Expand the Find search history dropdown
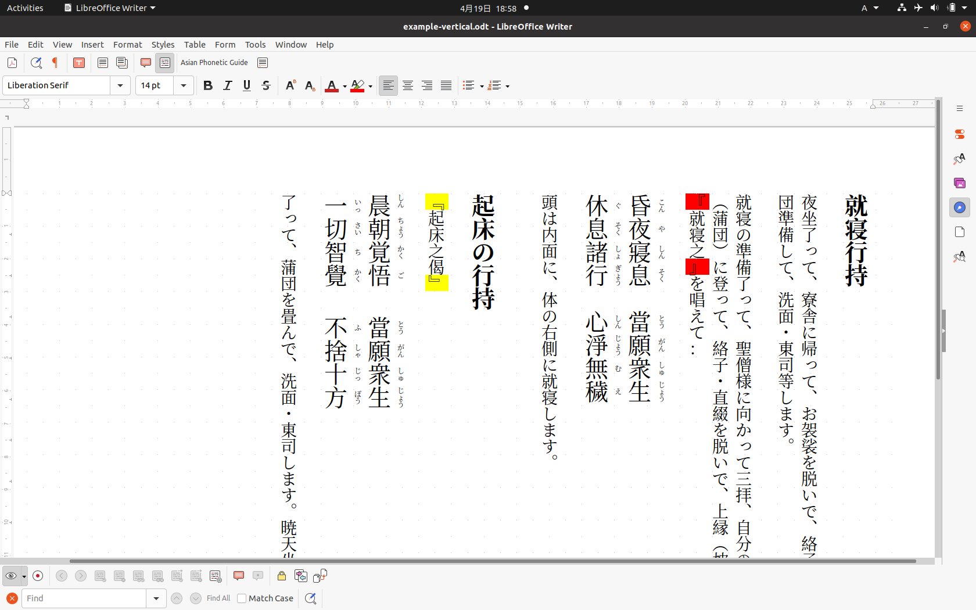Image resolution: width=976 pixels, height=610 pixels. [x=156, y=598]
